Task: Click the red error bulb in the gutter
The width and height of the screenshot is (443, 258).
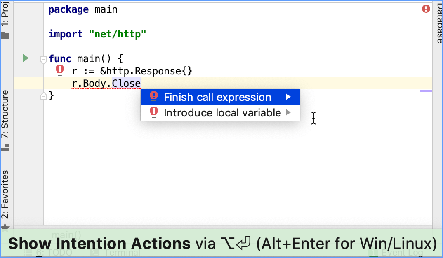Action: pyautogui.click(x=60, y=71)
